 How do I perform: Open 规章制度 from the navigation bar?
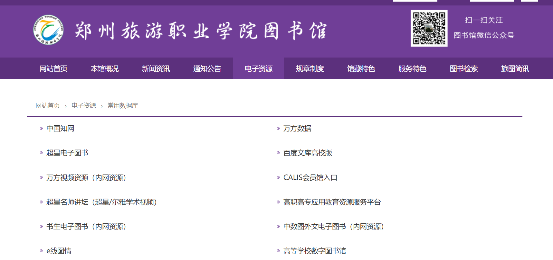coord(310,68)
